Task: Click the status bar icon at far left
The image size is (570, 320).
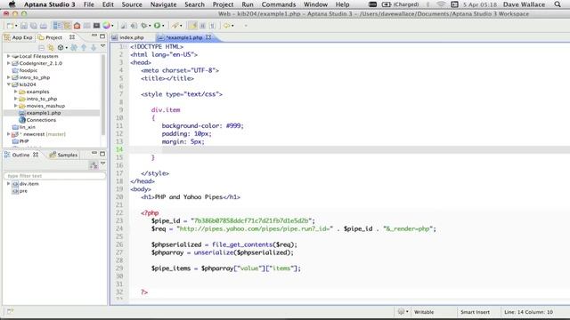Action: tap(10, 311)
